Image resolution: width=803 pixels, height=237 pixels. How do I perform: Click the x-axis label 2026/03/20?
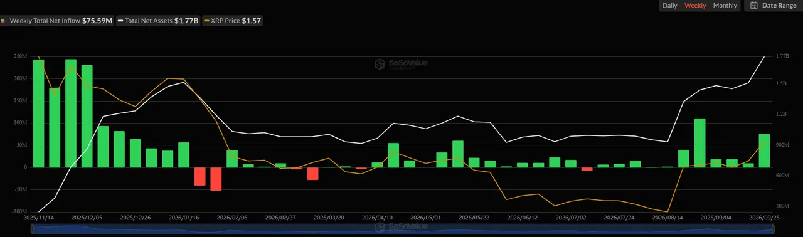pos(329,218)
